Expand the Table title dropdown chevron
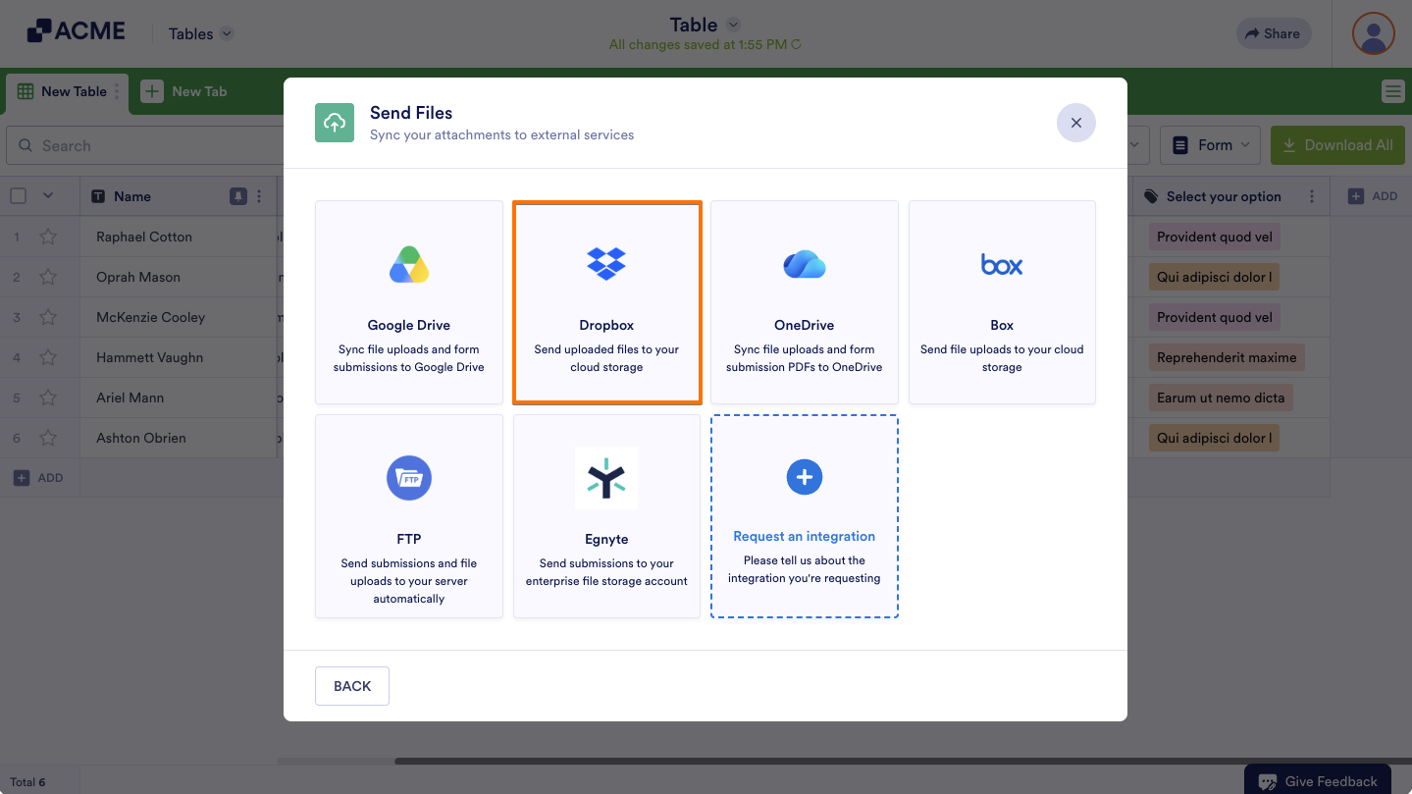The width and height of the screenshot is (1412, 794). 733,25
